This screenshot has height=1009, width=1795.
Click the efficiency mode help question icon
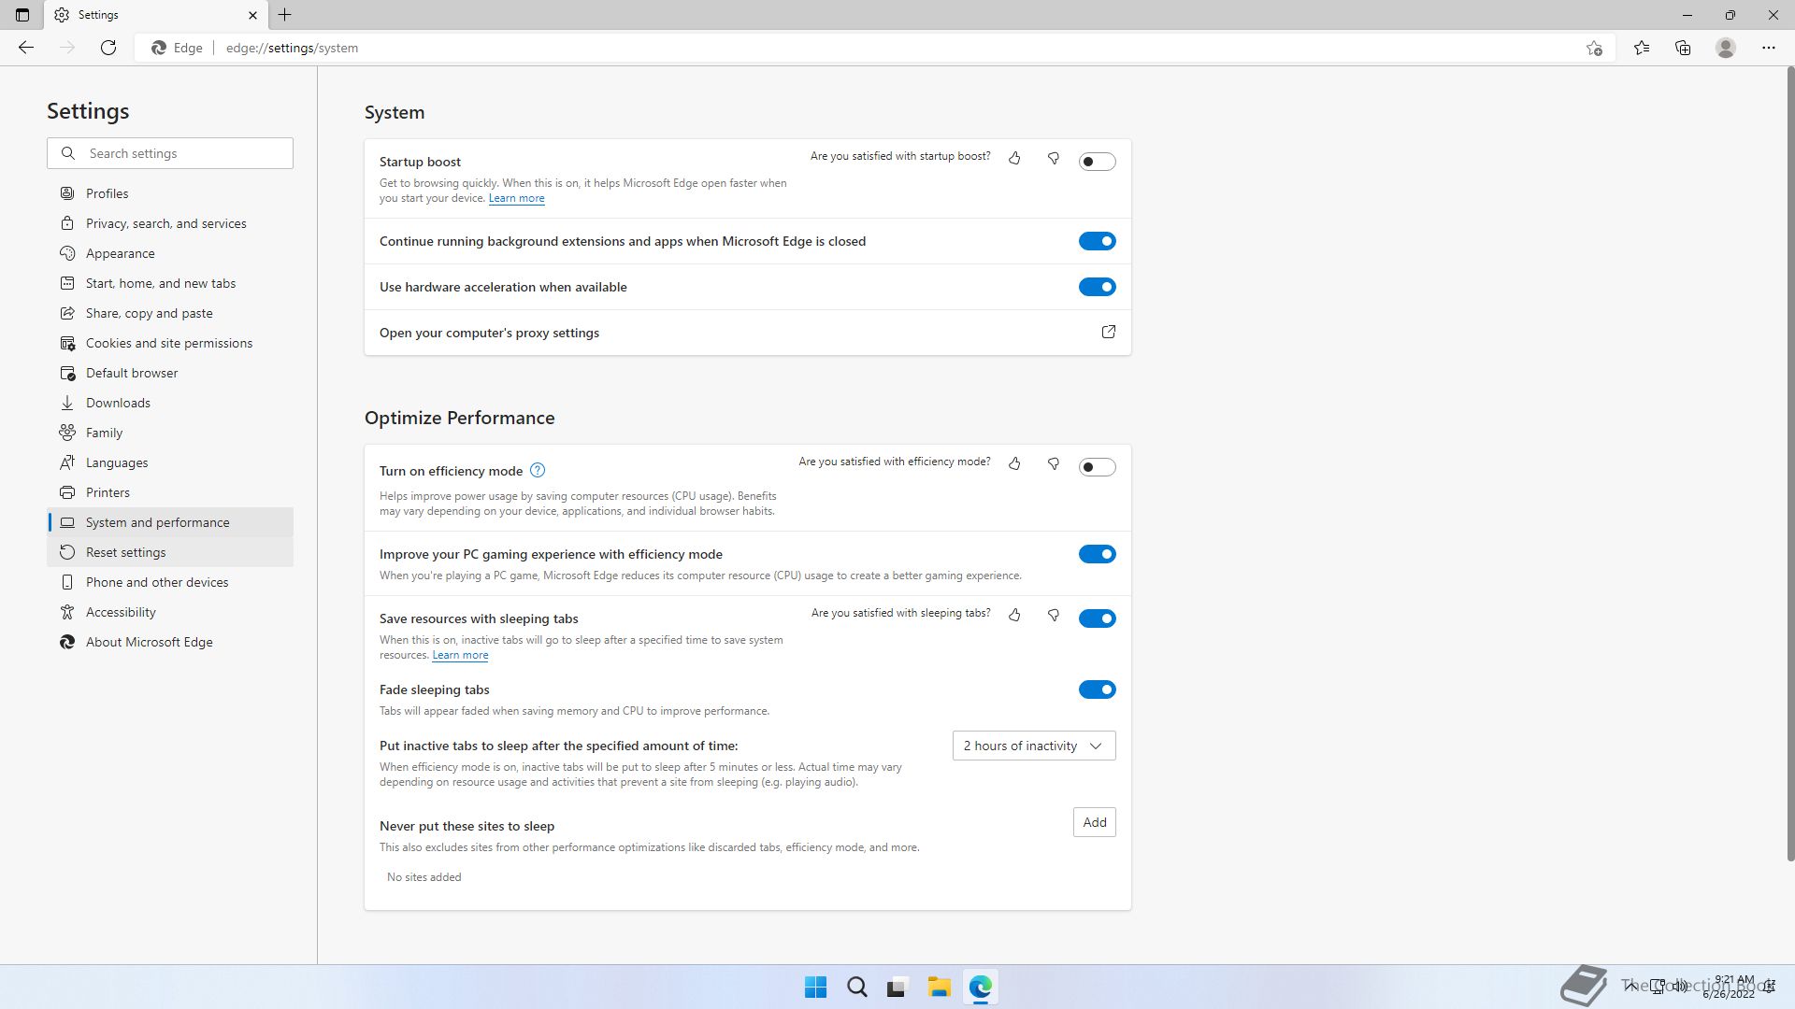coord(538,471)
